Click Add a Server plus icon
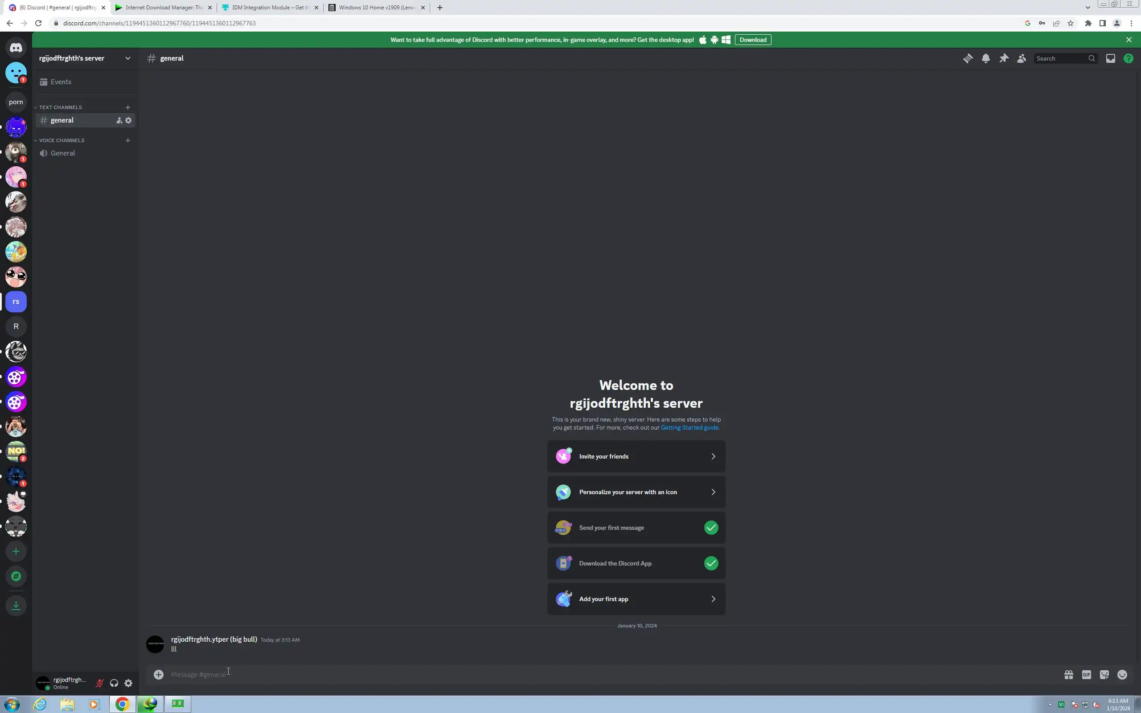This screenshot has width=1141, height=713. tap(16, 551)
